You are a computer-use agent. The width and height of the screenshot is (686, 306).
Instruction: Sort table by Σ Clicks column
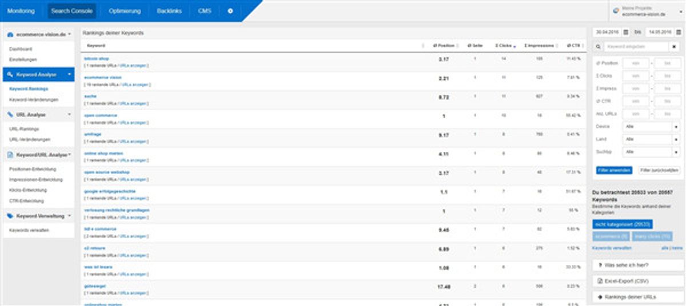click(503, 46)
